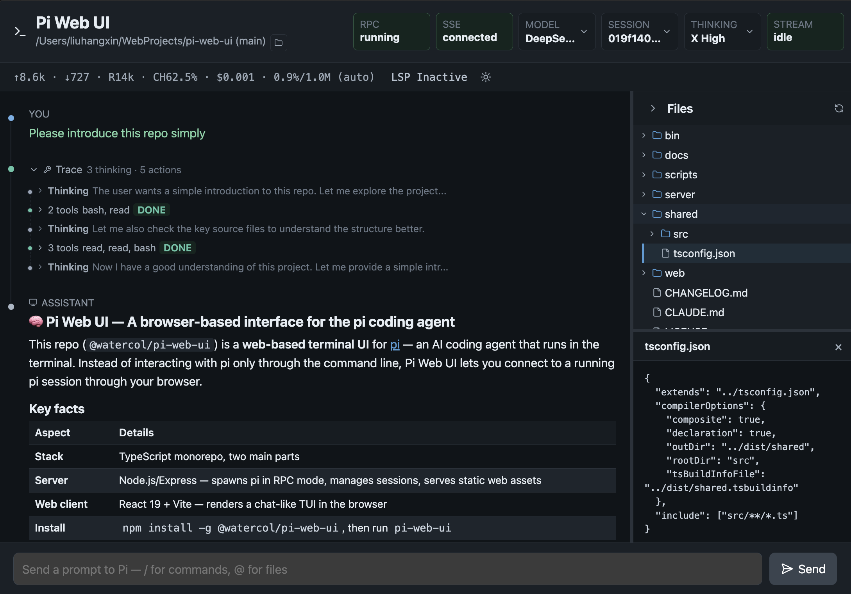Collapse the Files panel chevron
This screenshot has height=594, width=851.
coord(653,108)
